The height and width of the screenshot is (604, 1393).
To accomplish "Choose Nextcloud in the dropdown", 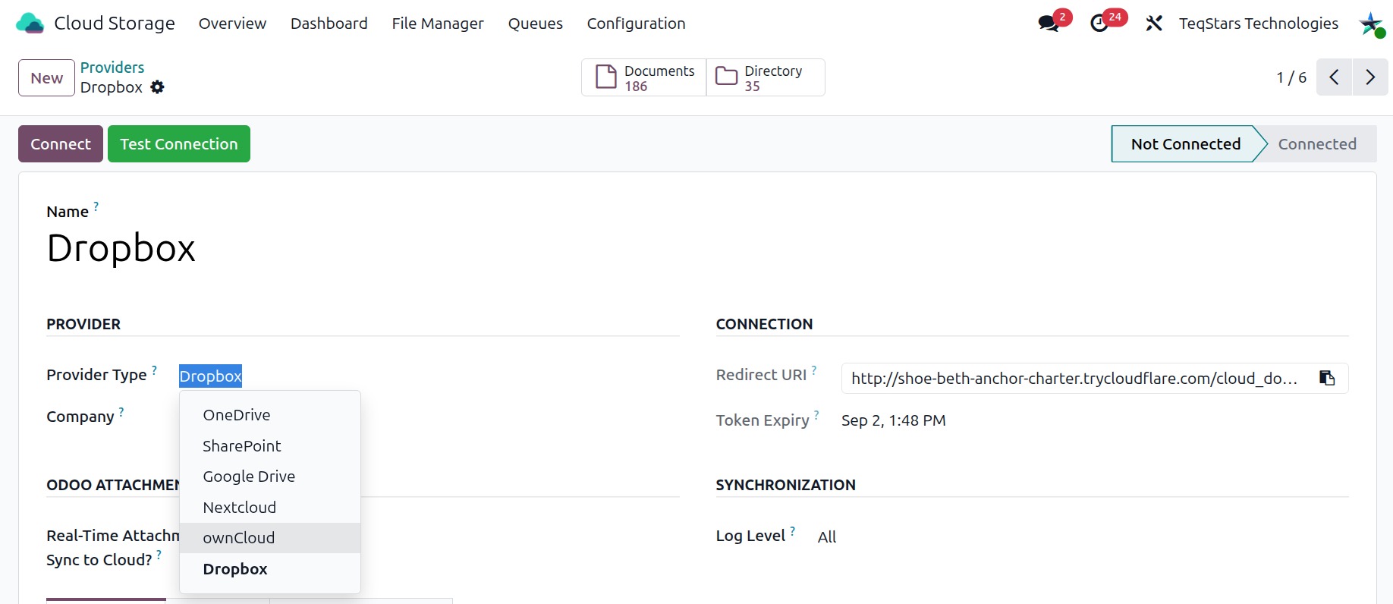I will (270, 508).
